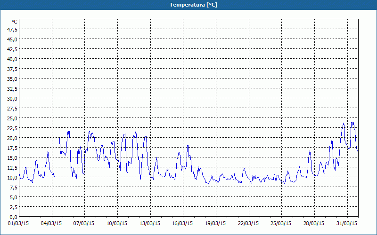Select the 32,5 axis value
The image size is (377, 235).
coord(13,88)
